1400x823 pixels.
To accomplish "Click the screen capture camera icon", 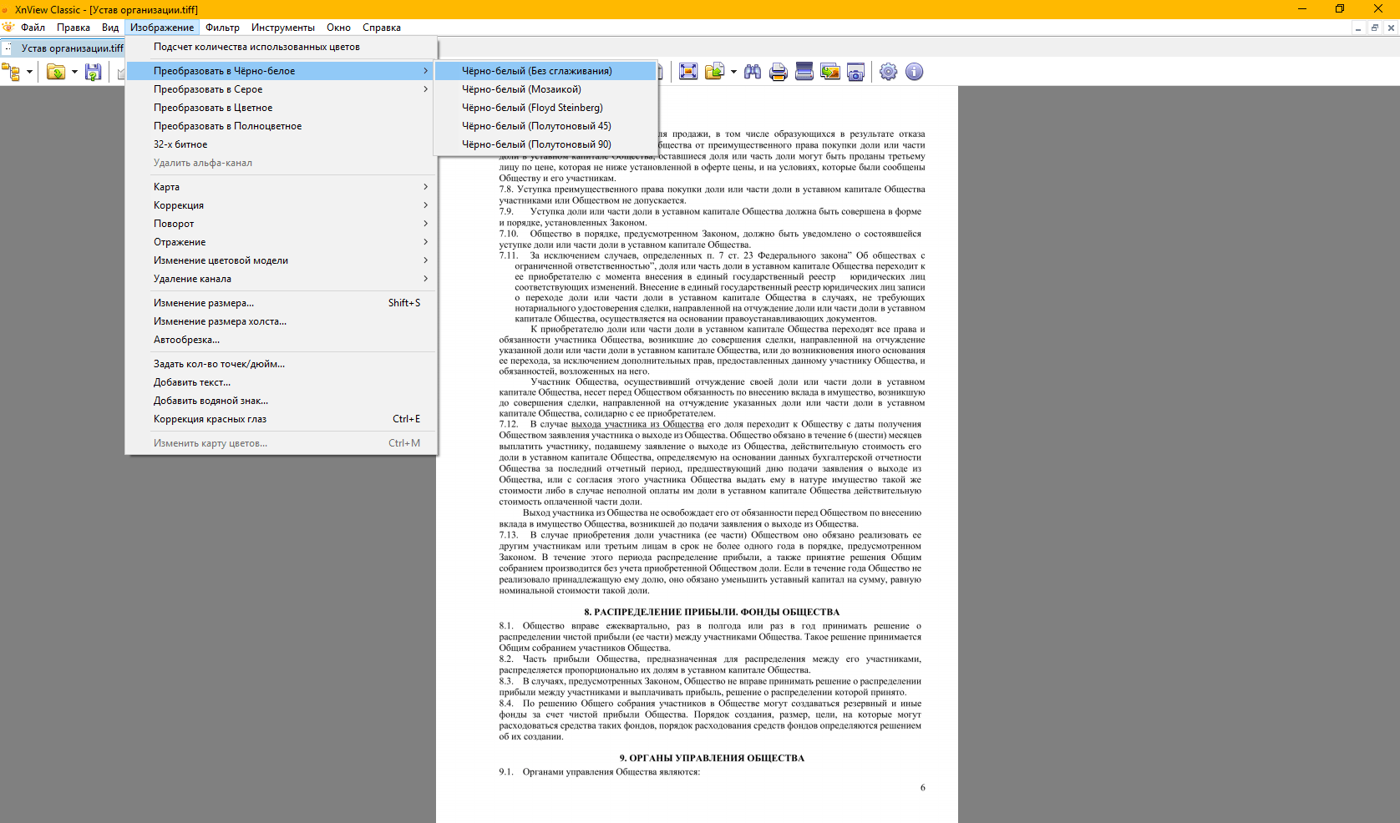I will (856, 72).
